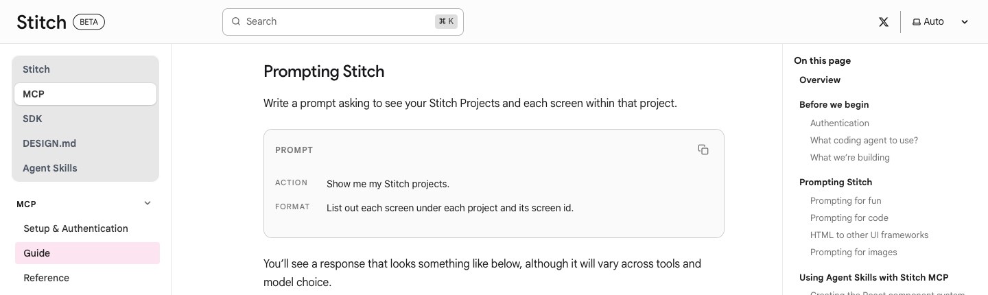This screenshot has width=988, height=295.
Task: Go to the Authentication outline link
Action: click(x=840, y=123)
